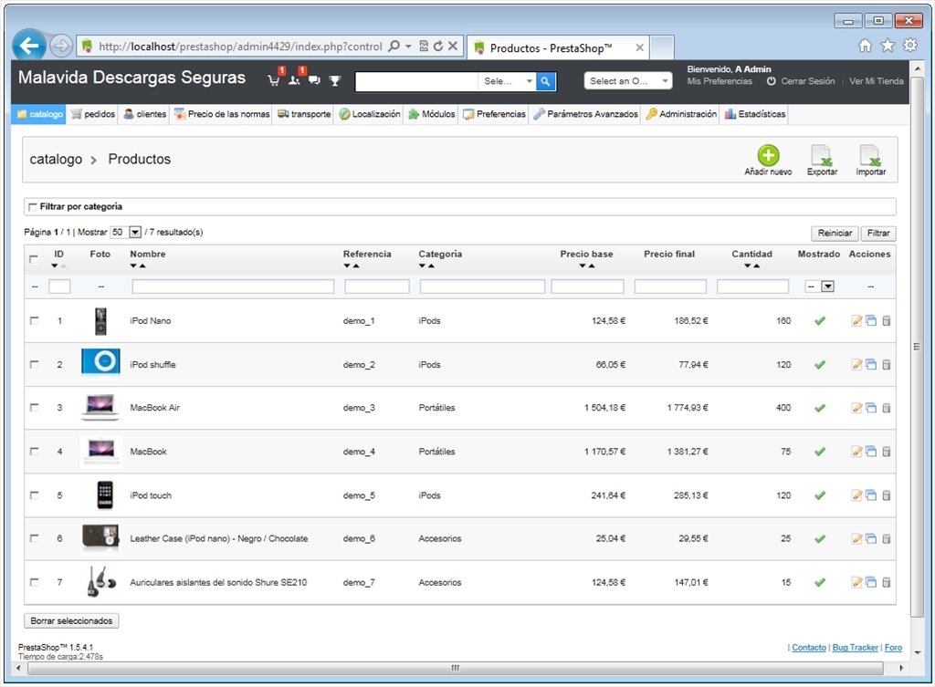
Task: Click the edit pencil icon for iPod Nano
Action: [856, 320]
